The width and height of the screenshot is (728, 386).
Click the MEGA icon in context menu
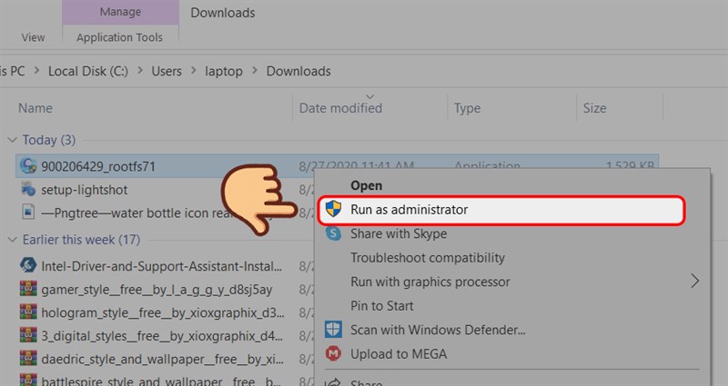click(334, 353)
